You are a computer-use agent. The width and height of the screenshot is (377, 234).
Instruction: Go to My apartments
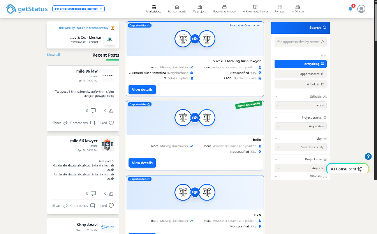click(x=177, y=9)
